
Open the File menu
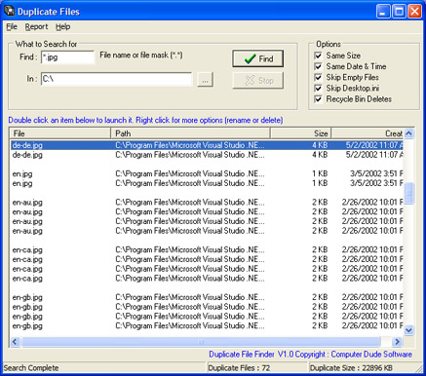coord(12,27)
